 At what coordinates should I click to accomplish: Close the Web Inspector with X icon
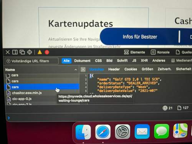tap(8, 52)
